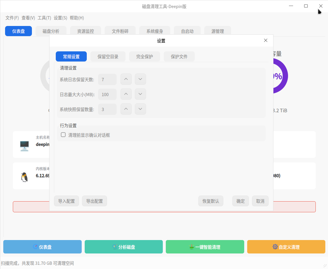This screenshot has height=269, width=328.
Task: Close the 设置 dialog with X
Action: click(266, 41)
